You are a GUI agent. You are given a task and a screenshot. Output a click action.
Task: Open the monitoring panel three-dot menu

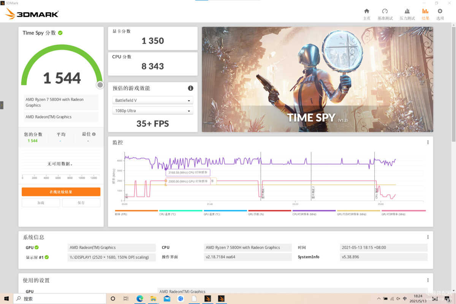(428, 142)
